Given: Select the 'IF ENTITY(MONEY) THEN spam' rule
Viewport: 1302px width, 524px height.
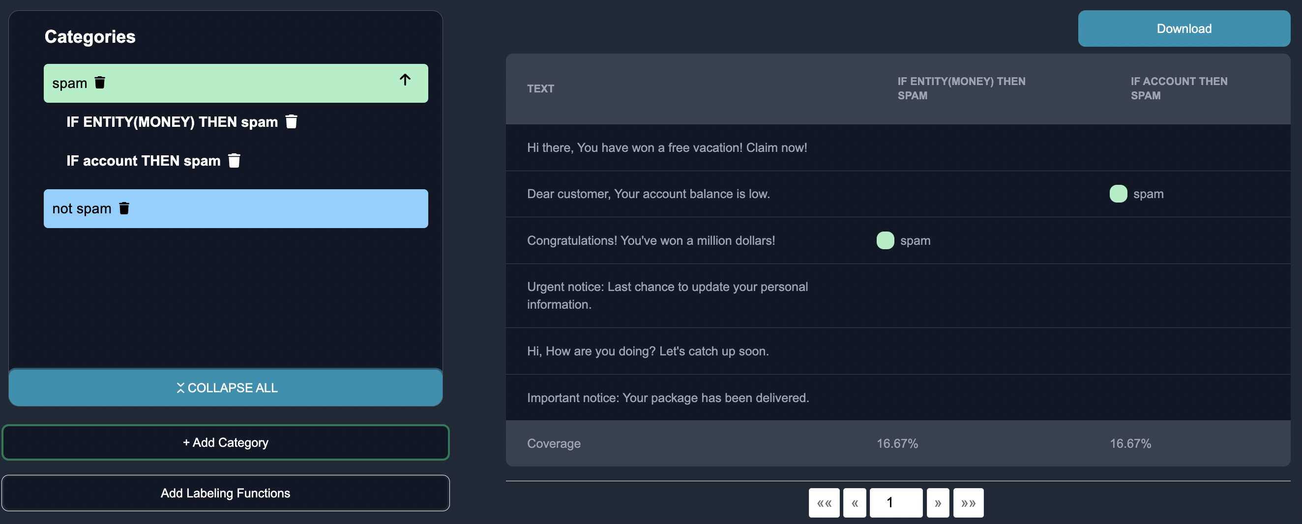Looking at the screenshot, I should [172, 122].
